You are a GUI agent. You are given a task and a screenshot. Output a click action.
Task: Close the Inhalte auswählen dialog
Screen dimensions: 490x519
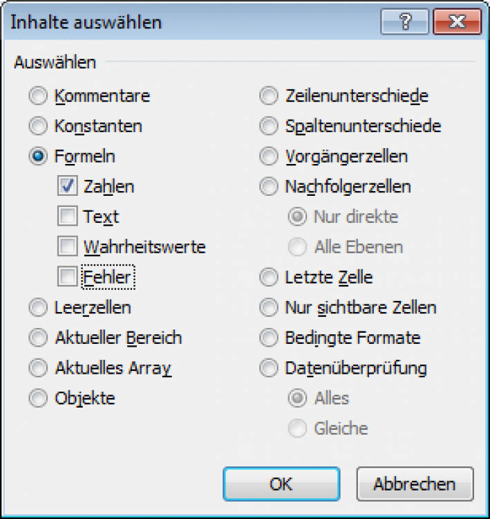(x=457, y=22)
